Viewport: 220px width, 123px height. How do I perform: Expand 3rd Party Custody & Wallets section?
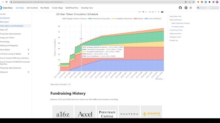point(29,54)
